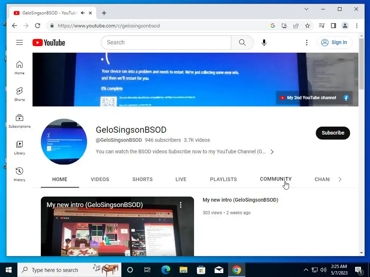Open video three-dot options menu
The image size is (370, 277).
[181, 205]
